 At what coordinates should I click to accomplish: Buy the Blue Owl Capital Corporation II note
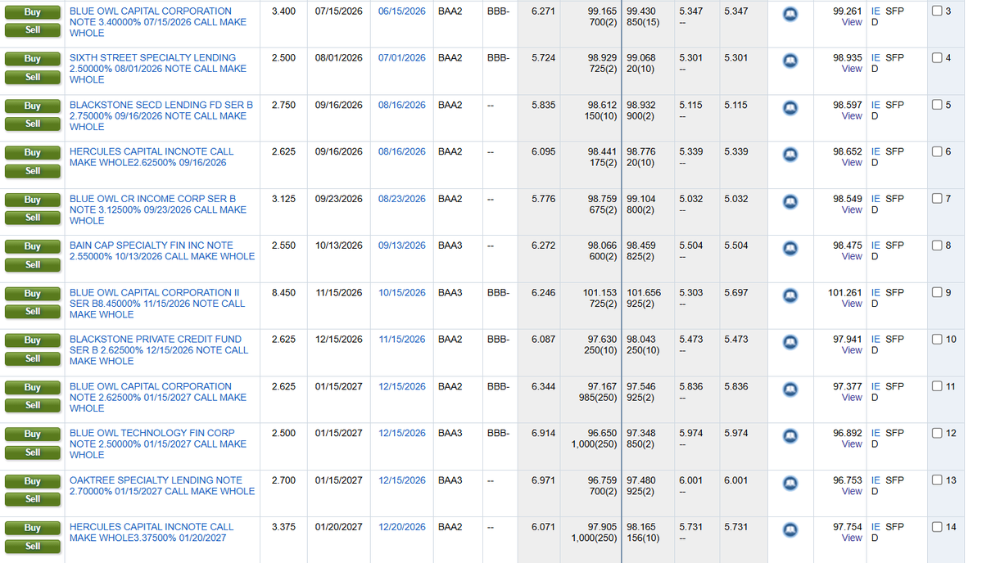pos(33,294)
